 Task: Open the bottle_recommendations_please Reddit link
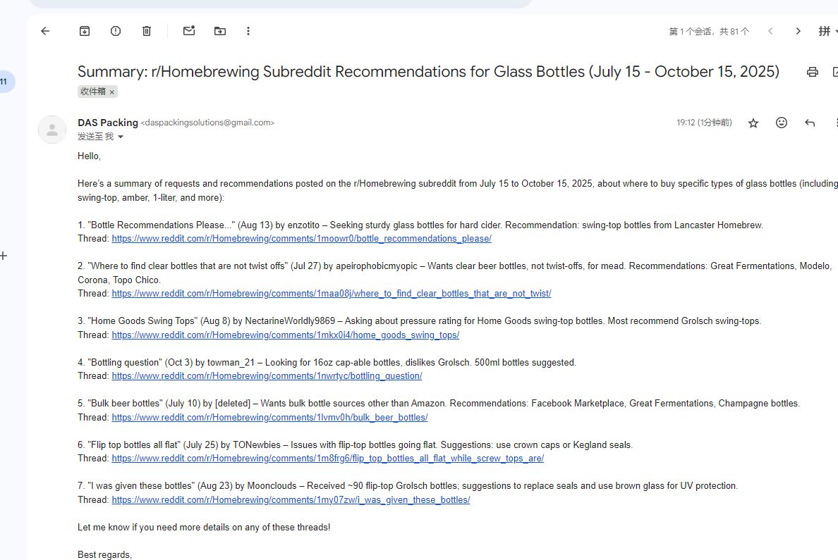tap(301, 239)
